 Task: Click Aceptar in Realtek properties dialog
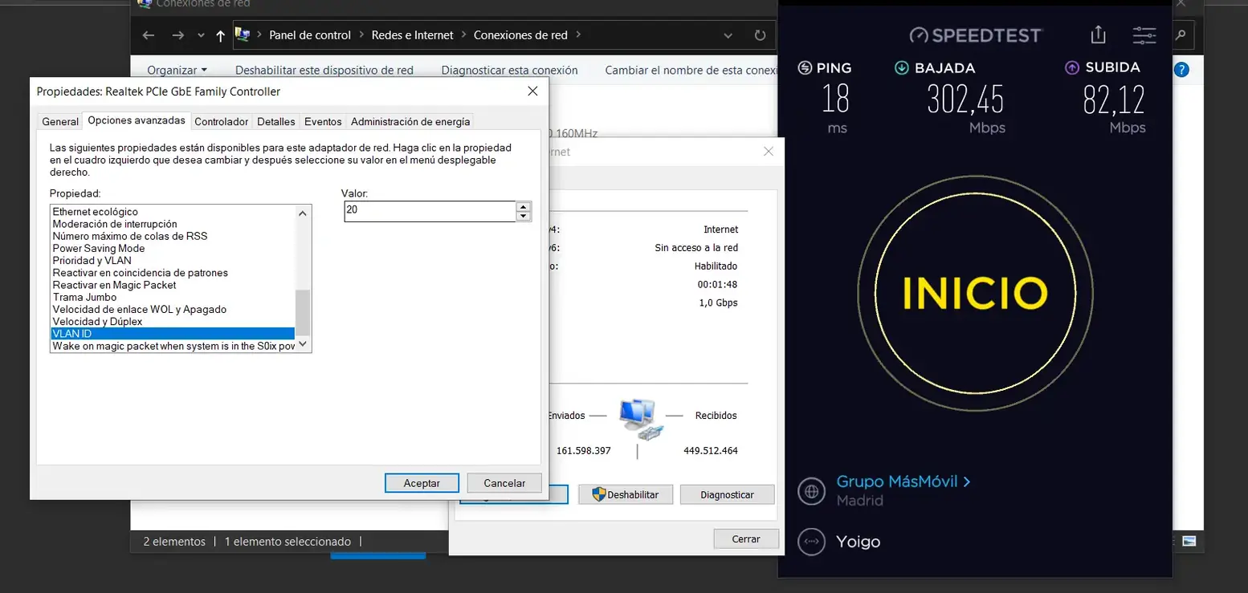coord(422,483)
